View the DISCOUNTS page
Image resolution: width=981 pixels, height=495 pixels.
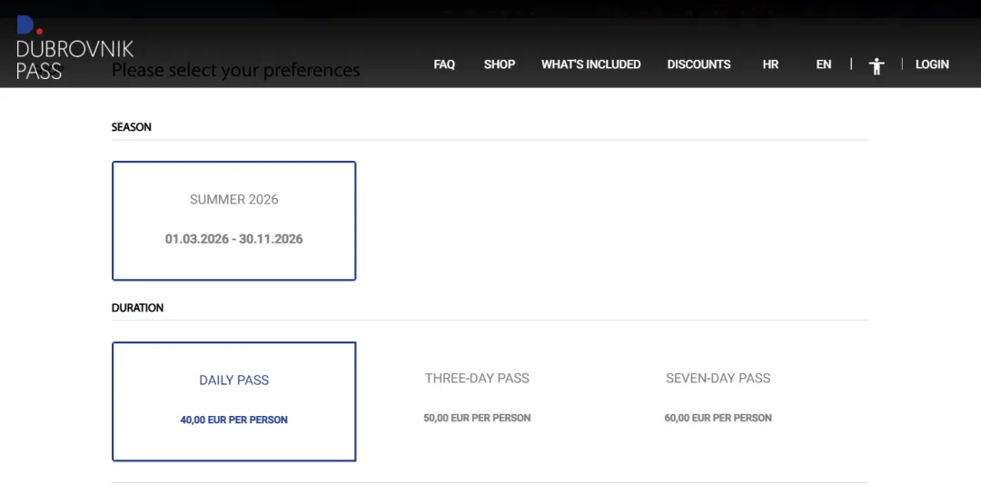pyautogui.click(x=699, y=64)
